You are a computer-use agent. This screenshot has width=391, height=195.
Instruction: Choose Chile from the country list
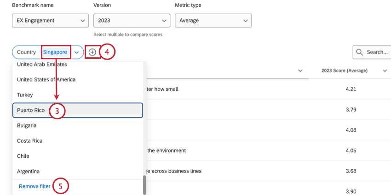click(23, 156)
